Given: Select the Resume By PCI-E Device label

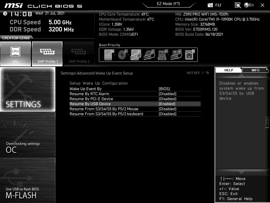Looking at the screenshot, I should 91,99.
